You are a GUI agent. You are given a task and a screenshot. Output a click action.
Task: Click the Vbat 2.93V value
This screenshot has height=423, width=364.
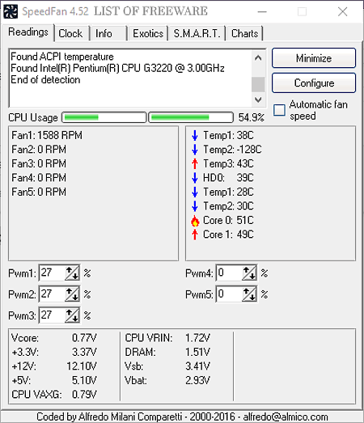click(x=197, y=380)
